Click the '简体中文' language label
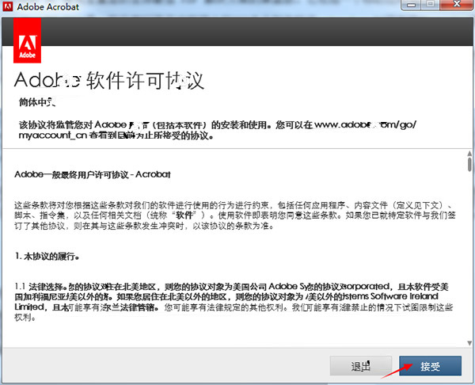Screen dimensions: 475x385 (37, 102)
